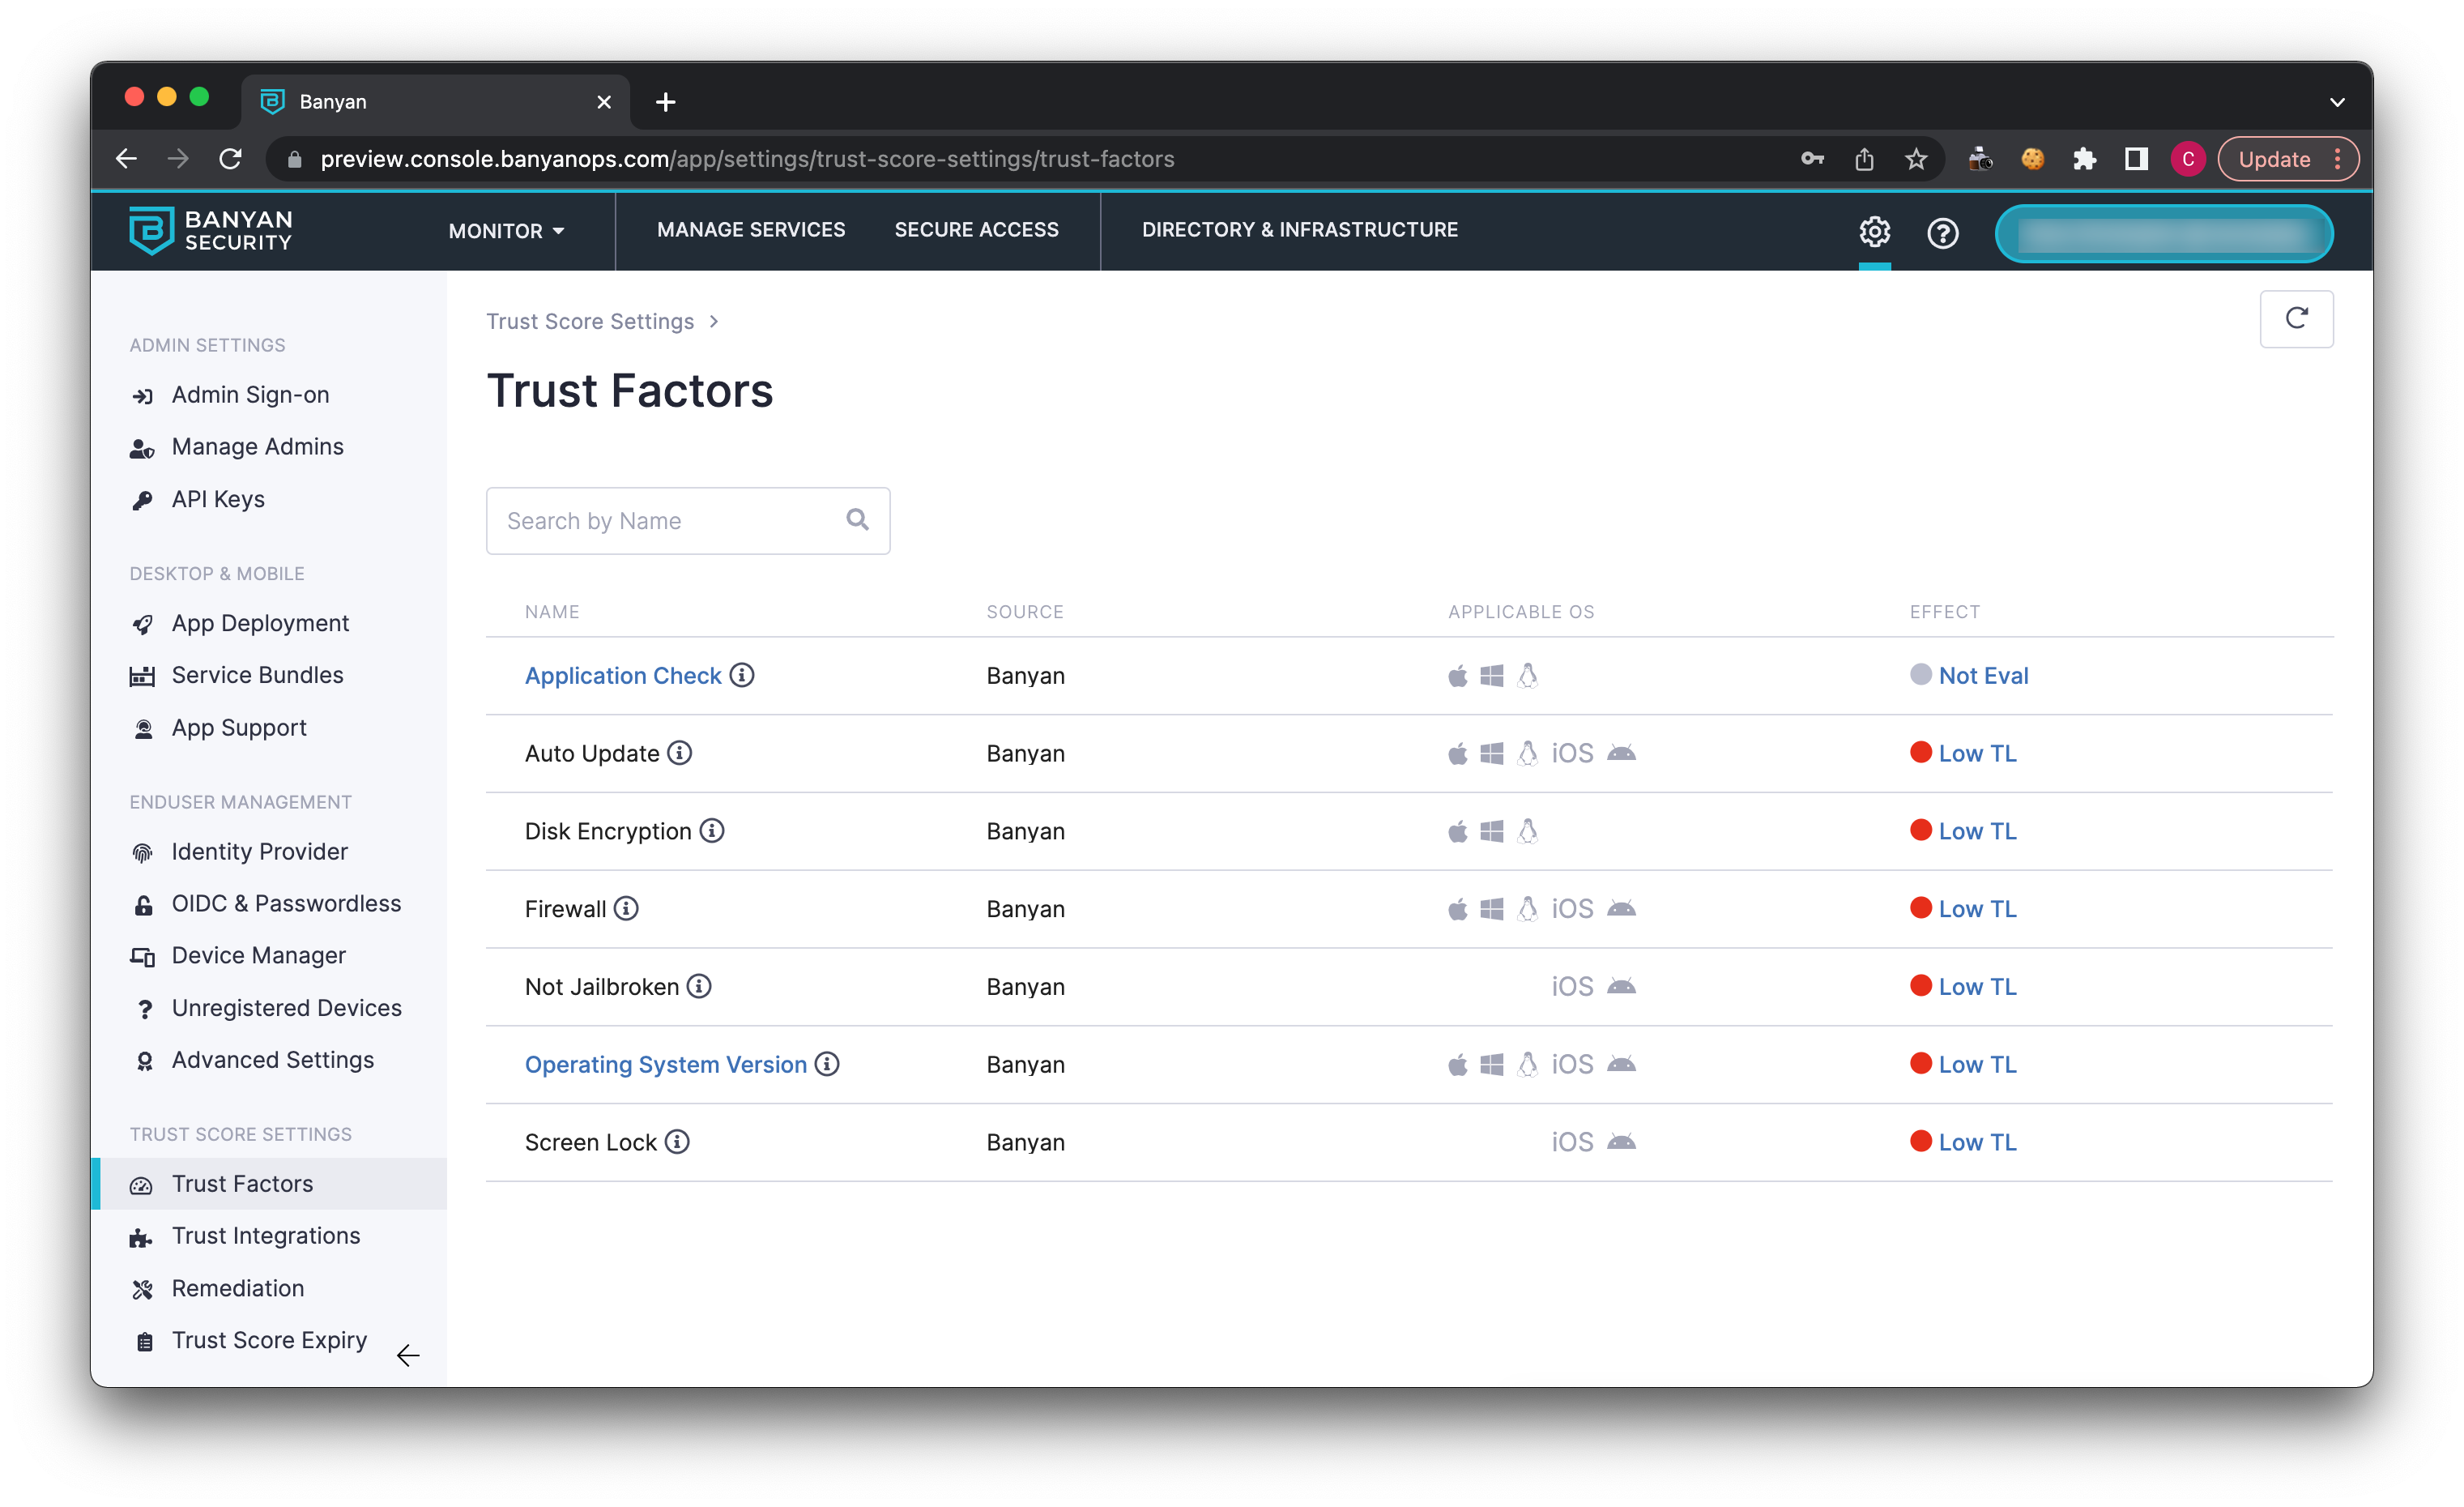This screenshot has height=1507, width=2464.
Task: Click the Search by Name field
Action: [670, 521]
